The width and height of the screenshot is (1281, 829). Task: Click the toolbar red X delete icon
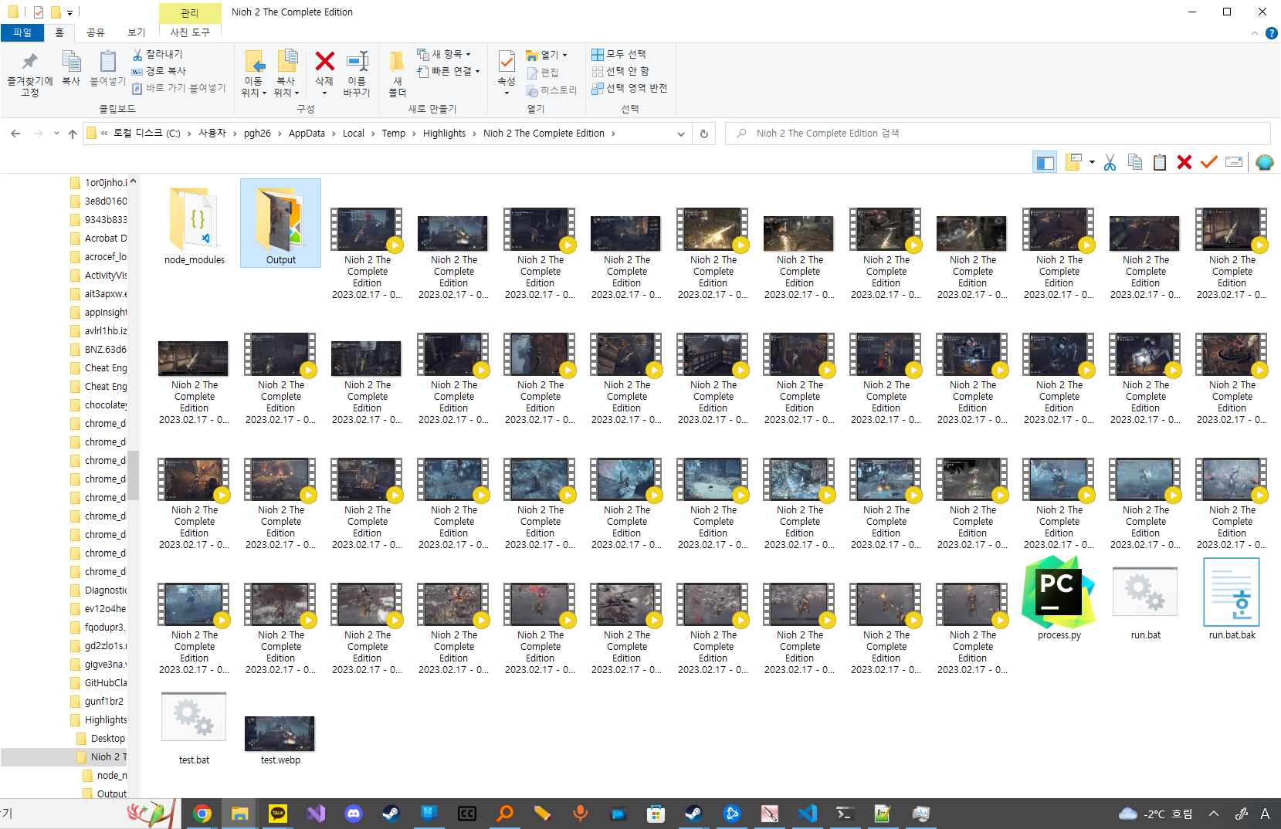pos(1184,162)
